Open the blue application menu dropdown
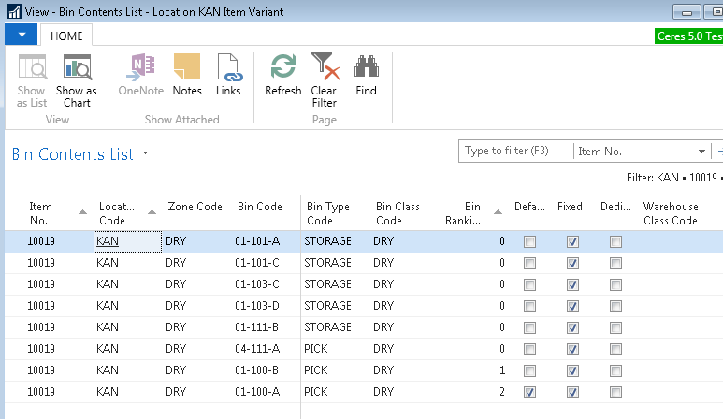The height and width of the screenshot is (419, 723). tap(21, 36)
